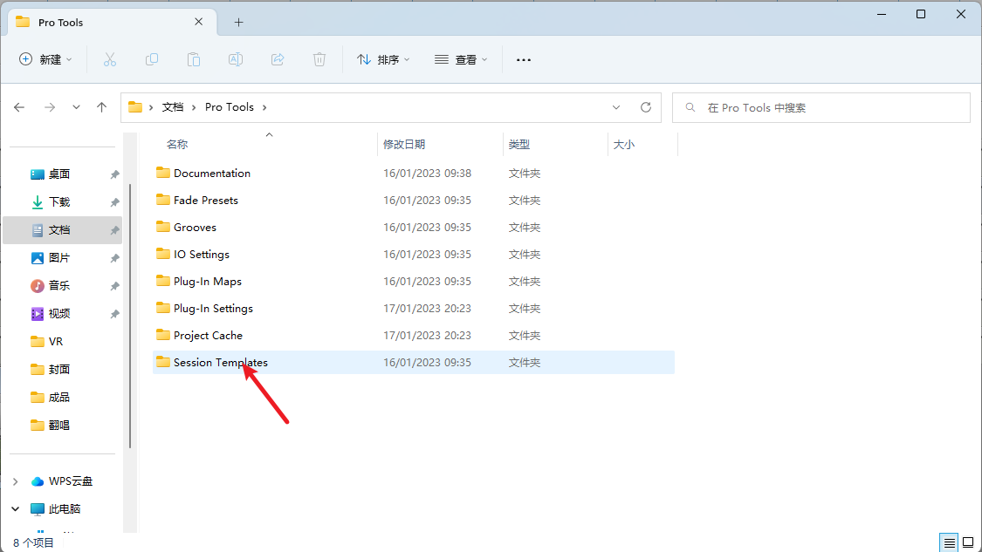This screenshot has width=982, height=552.
Task: Expand chevron after Pro Tools in path
Action: point(264,107)
